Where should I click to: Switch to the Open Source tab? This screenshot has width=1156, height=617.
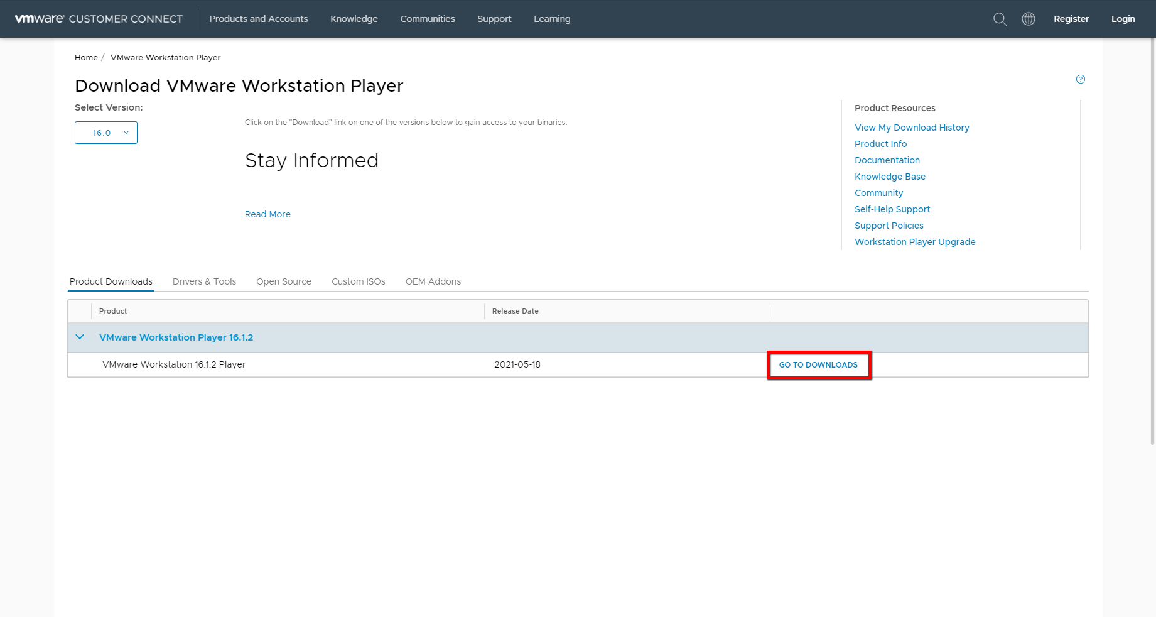[x=284, y=281]
